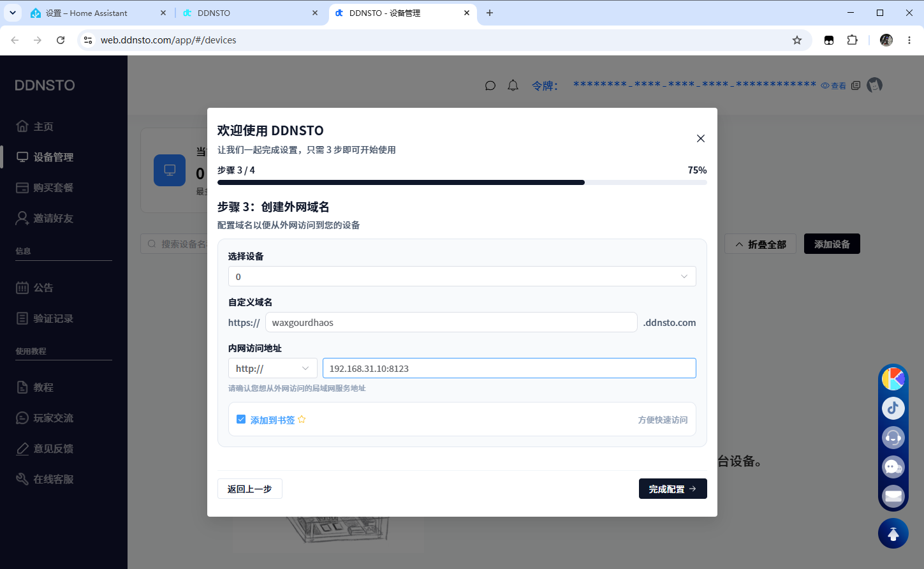The height and width of the screenshot is (569, 924).
Task: Open 意见反馈 in the sidebar
Action: [45, 448]
